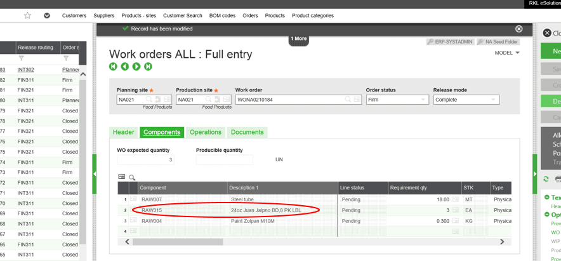
Task: Dismiss the Record has been modified message
Action: click(518, 29)
